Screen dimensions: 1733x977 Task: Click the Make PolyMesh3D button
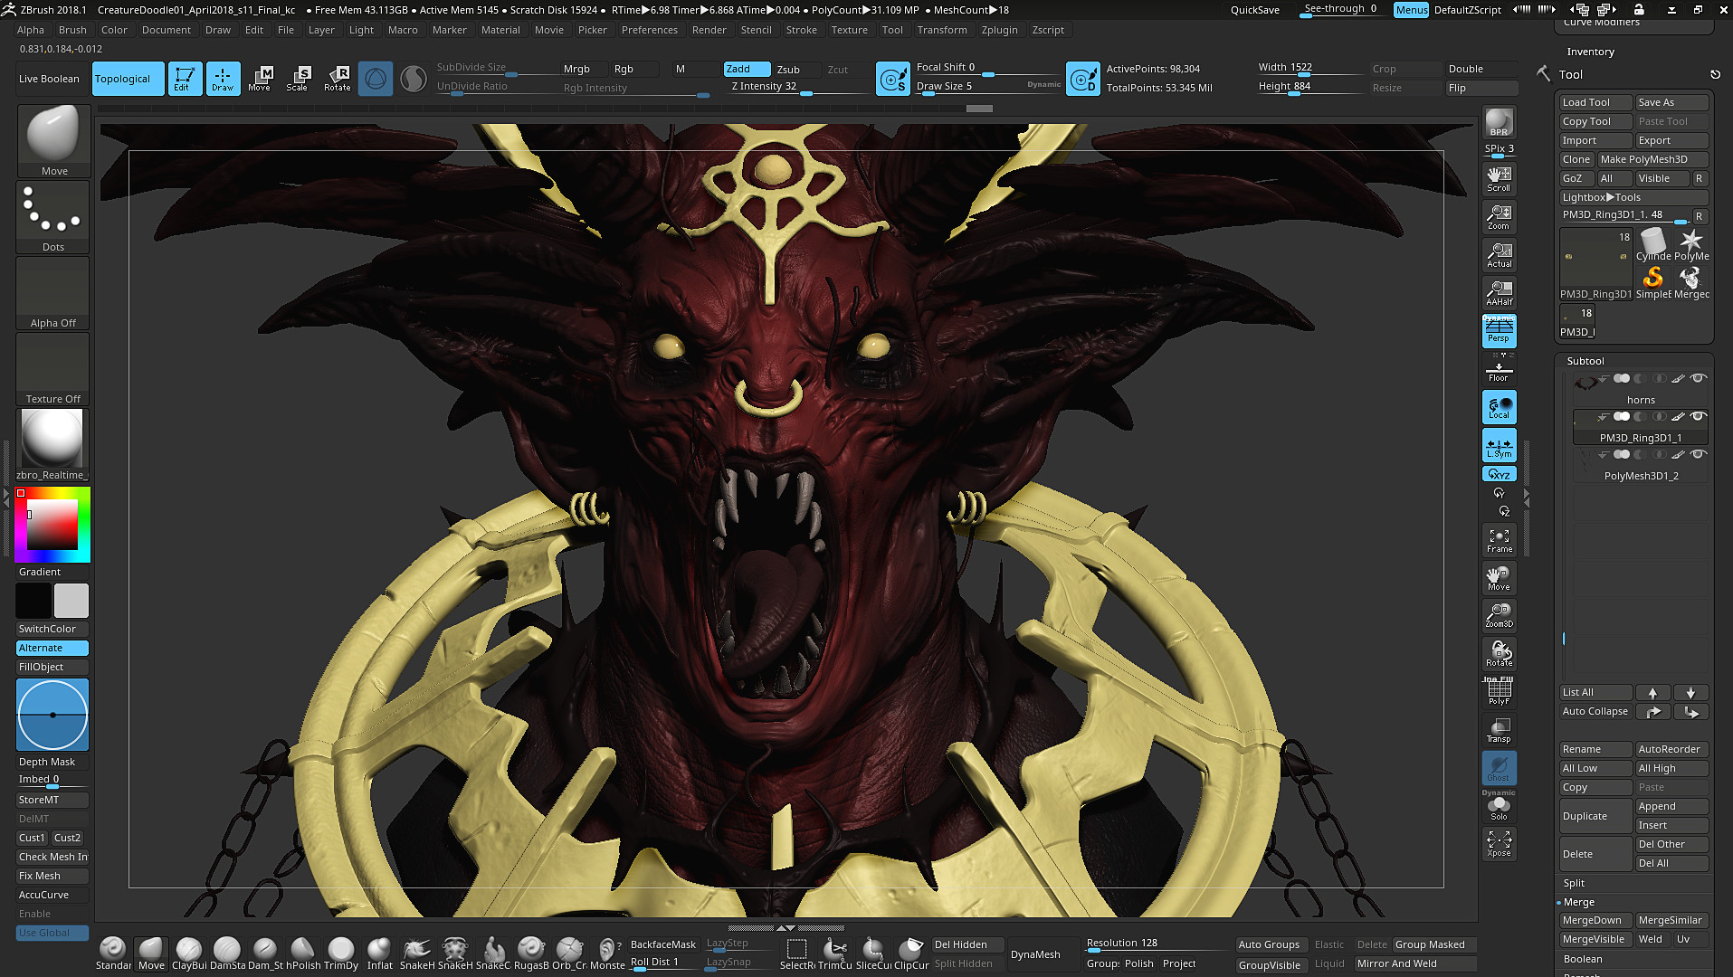point(1652,159)
